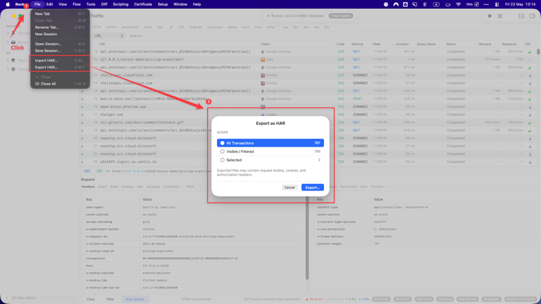Viewport: 541px width, 304px height.
Task: Click the Clear button in the bottom bar
Action: (91, 299)
